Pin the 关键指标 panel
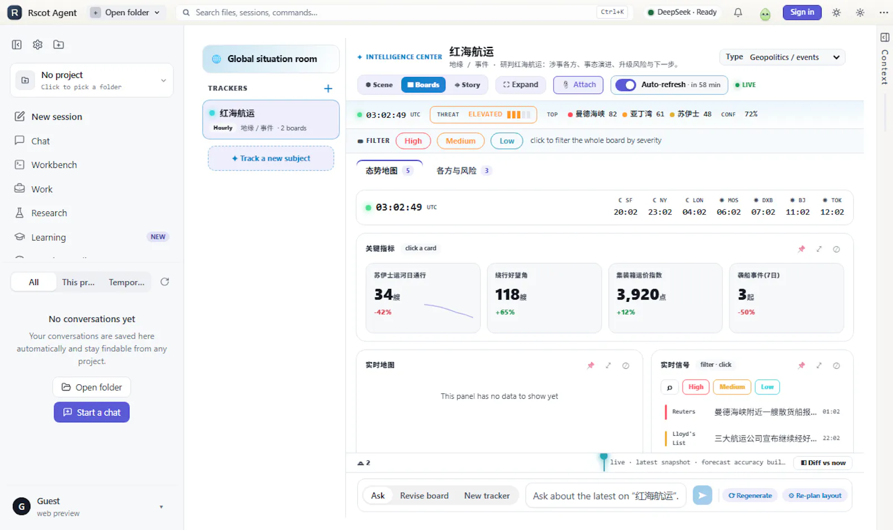The height and width of the screenshot is (530, 893). point(801,249)
